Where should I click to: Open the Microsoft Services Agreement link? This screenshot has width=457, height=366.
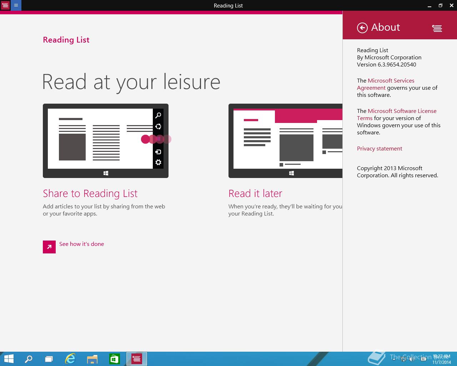point(386,84)
